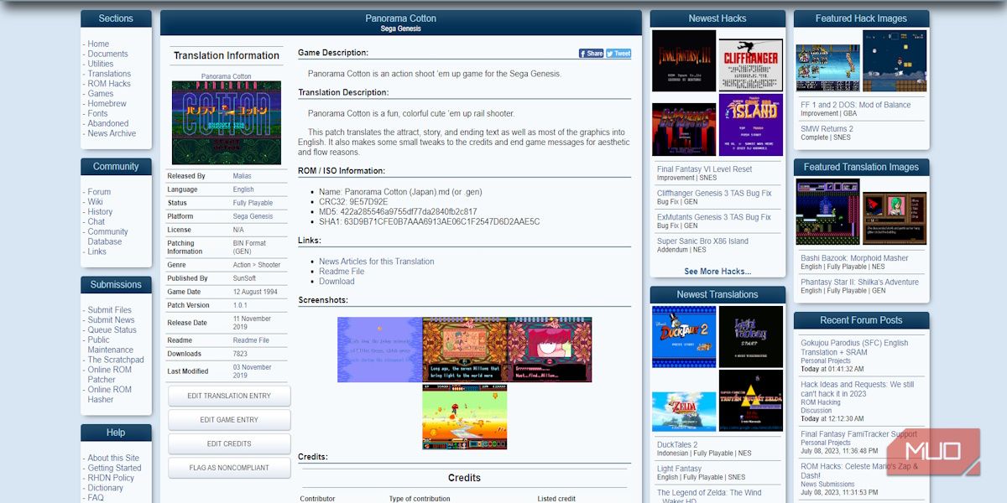Click SunSoft publisher link
The height and width of the screenshot is (503, 1007).
[244, 278]
